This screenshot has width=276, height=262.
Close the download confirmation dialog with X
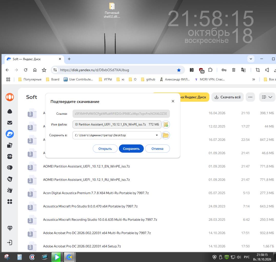[173, 101]
